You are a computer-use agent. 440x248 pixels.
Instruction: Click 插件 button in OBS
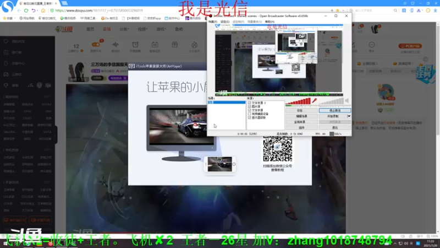301,128
